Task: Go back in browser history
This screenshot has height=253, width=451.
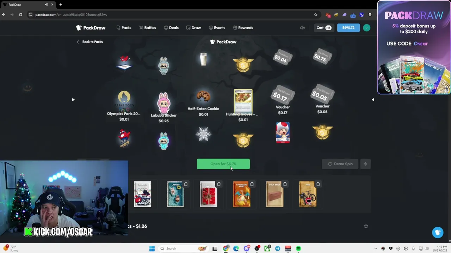Action: (x=4, y=15)
